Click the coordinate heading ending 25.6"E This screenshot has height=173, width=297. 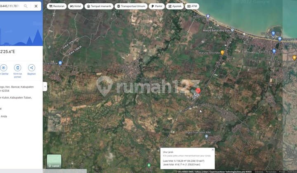point(7,51)
